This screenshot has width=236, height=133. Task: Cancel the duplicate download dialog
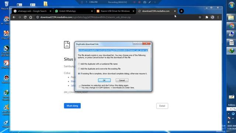122,81
